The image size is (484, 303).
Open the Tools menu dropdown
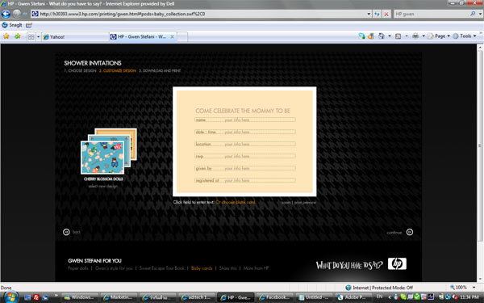tap(465, 36)
